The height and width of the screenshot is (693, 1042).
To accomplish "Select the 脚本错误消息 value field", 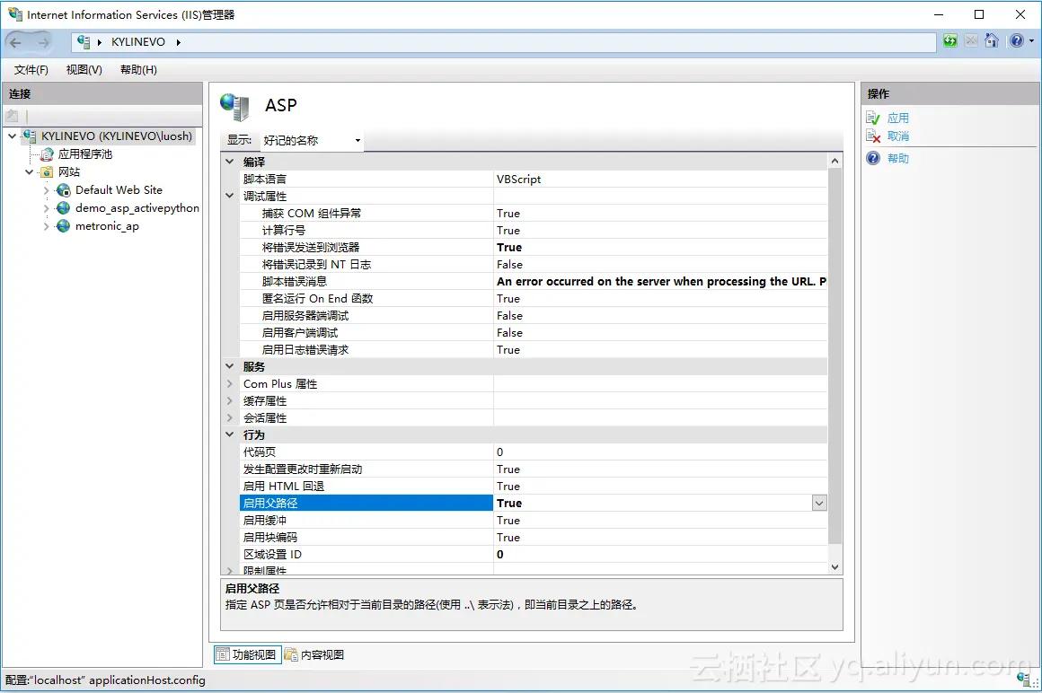I will point(660,282).
